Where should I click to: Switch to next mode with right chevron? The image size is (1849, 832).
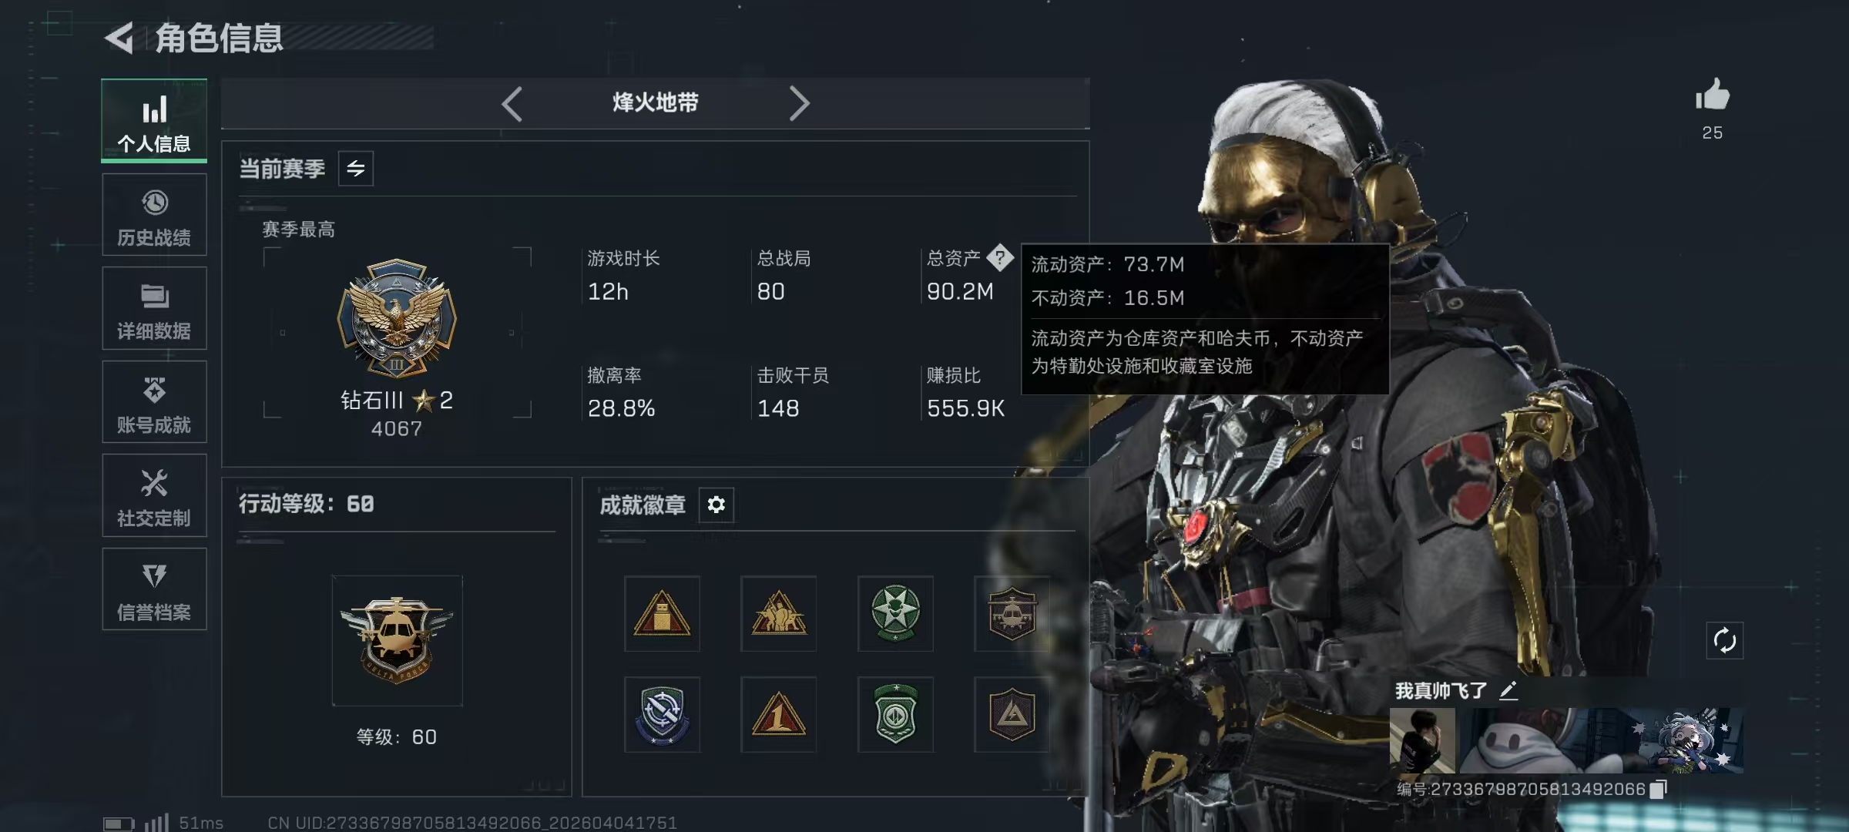[799, 103]
